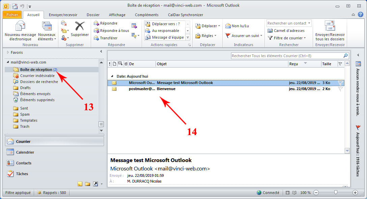Screen dimensions: 367x199
Task: Switch to the Envoyer/recevoir tab
Action: click(x=63, y=15)
